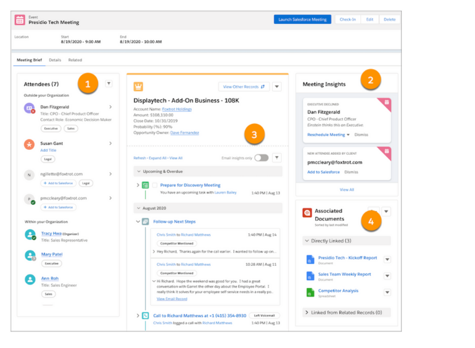Click Susan Gant's orange avatar icon
The width and height of the screenshot is (475, 348).
[30, 144]
